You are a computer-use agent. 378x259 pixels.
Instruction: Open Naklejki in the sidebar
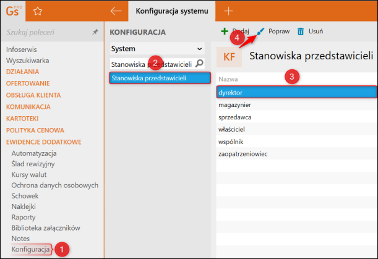point(24,206)
